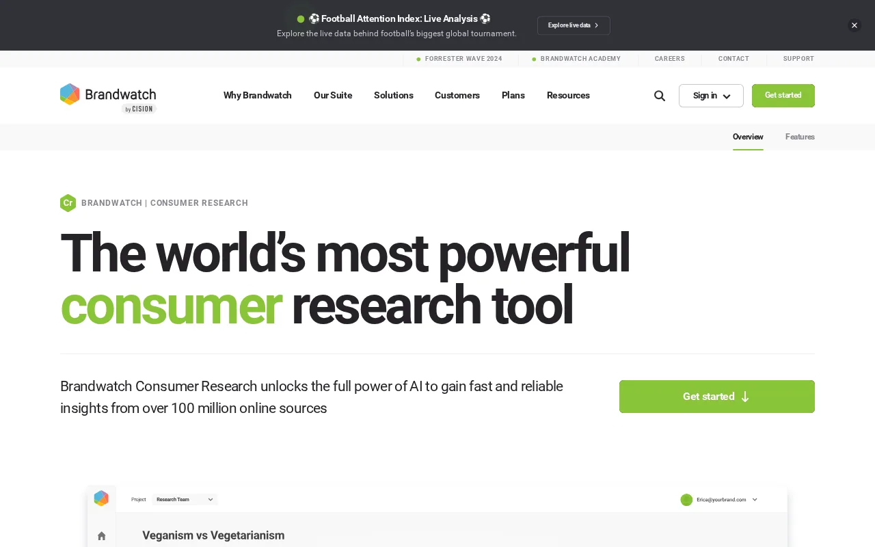Image resolution: width=875 pixels, height=547 pixels.
Task: Click the Brandwatch | Consumer Research label
Action: tap(165, 203)
